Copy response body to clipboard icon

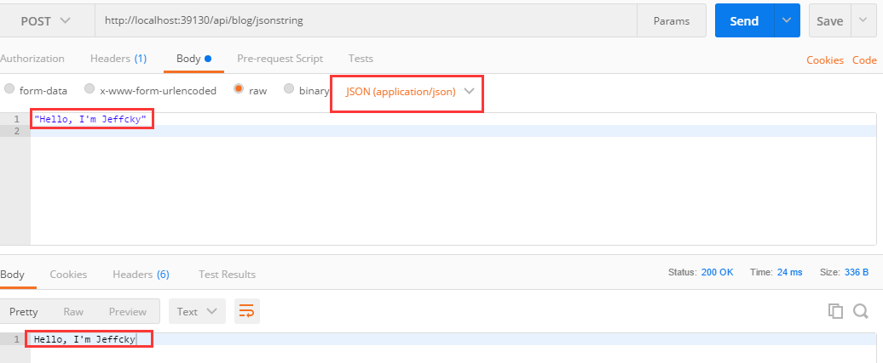coord(835,311)
